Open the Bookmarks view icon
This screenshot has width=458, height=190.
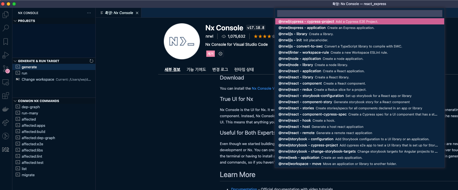[x=6, y=42]
